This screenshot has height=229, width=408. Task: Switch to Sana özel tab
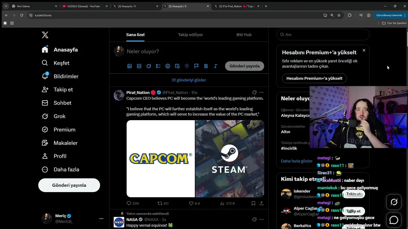pyautogui.click(x=135, y=35)
